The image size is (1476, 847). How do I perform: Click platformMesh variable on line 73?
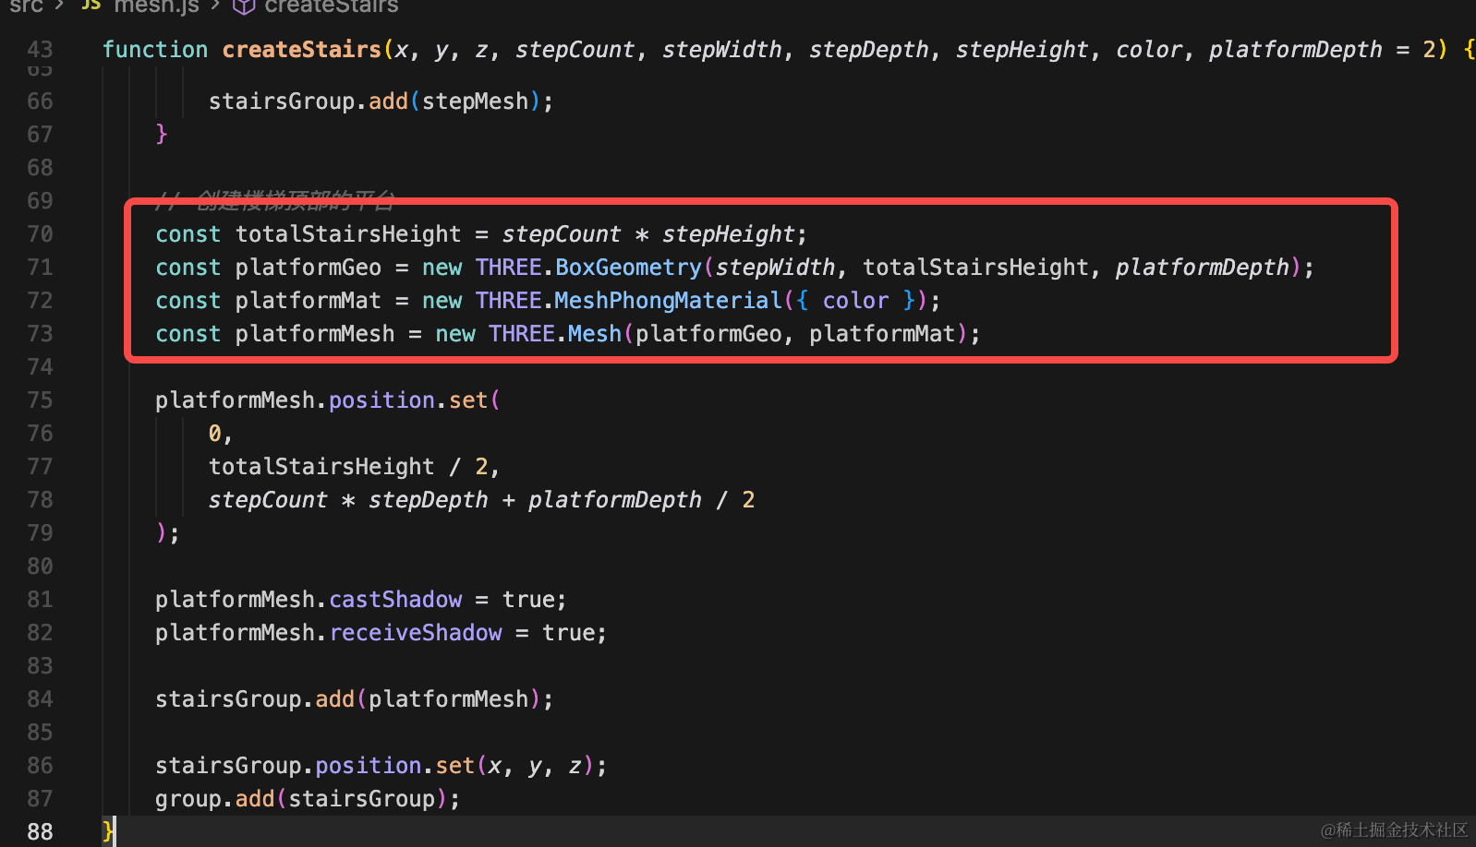pos(315,334)
